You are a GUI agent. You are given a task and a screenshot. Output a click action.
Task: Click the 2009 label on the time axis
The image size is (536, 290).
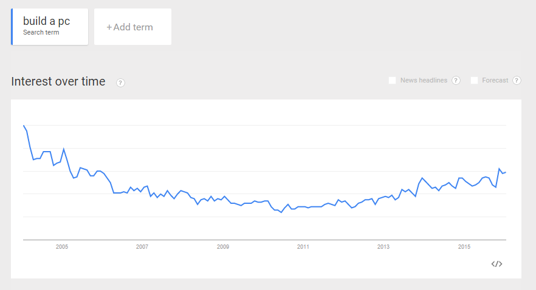(x=223, y=247)
